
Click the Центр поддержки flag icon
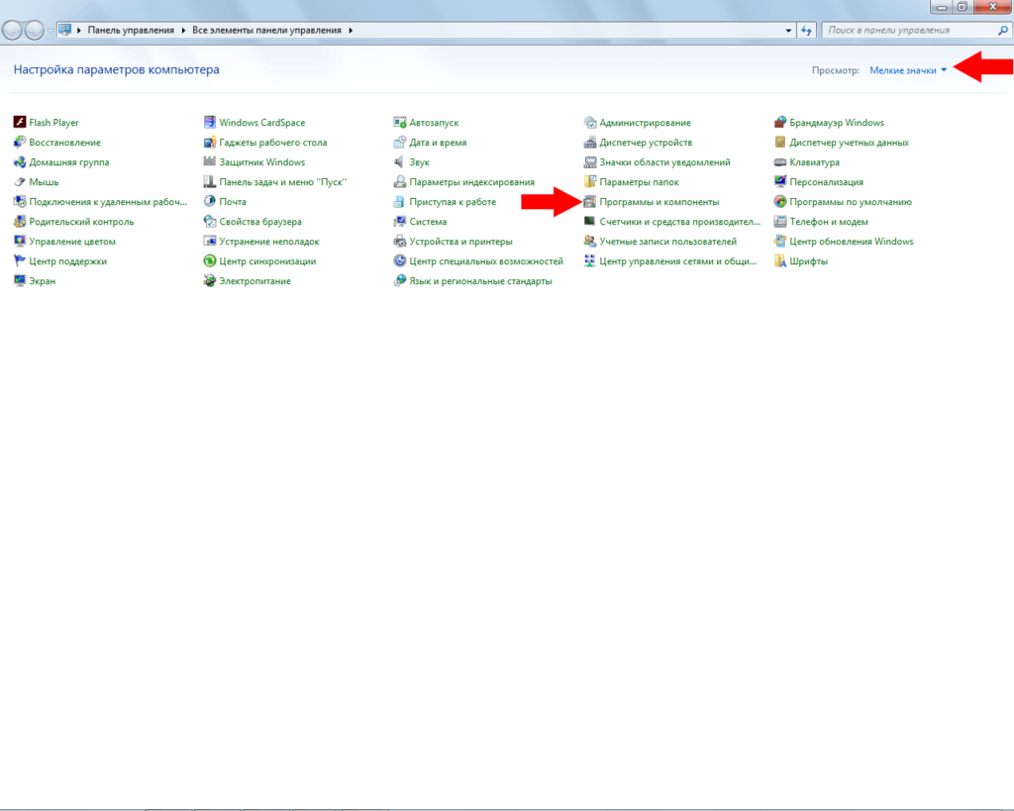click(x=20, y=260)
